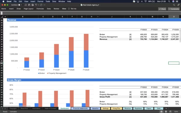Screen dimensions: 181x113
Task: Click the Tell me lightbulb search
Action: point(72,9)
